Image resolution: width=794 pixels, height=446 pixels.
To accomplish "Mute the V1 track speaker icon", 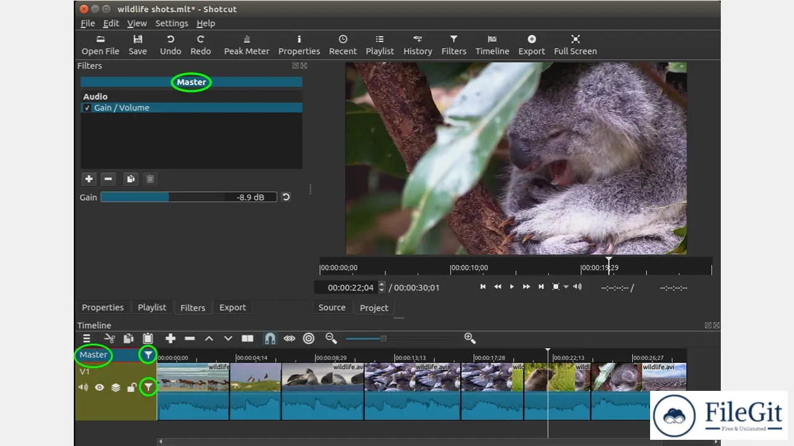I will pos(83,388).
